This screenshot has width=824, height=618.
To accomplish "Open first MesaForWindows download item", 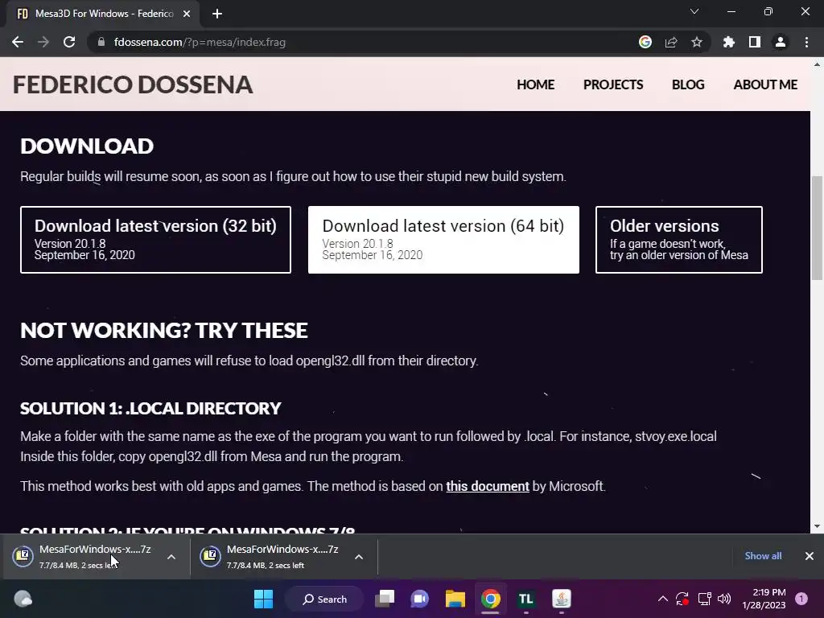I will (x=95, y=557).
